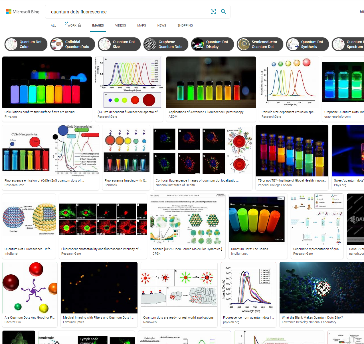The width and height of the screenshot is (364, 344).
Task: Click the Bitesize Bio source label
Action: point(13,322)
